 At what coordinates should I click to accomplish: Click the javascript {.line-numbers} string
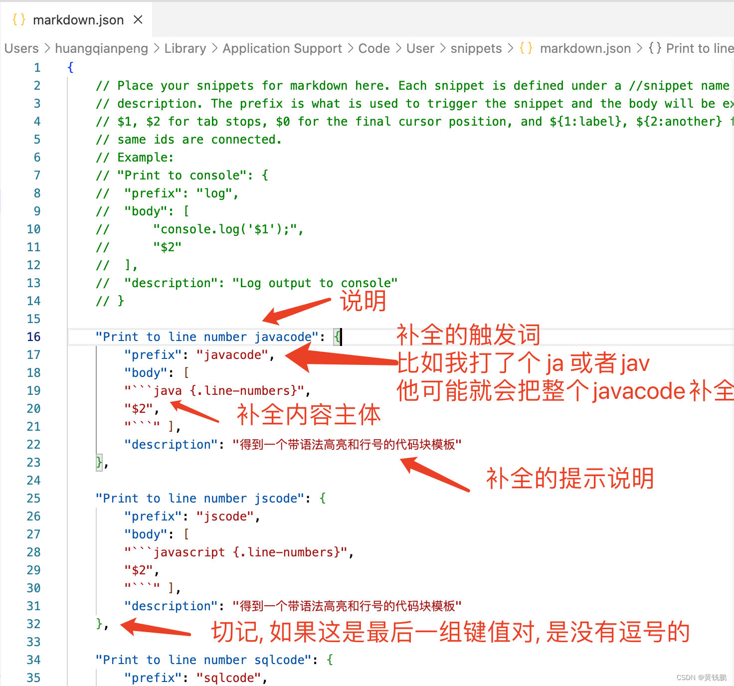236,552
